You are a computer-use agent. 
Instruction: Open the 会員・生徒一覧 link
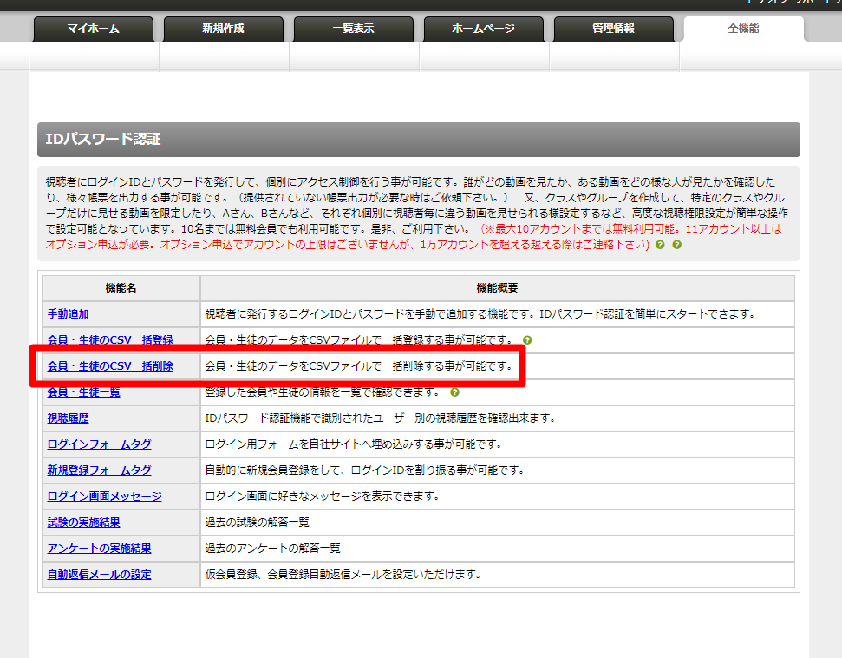tap(83, 392)
